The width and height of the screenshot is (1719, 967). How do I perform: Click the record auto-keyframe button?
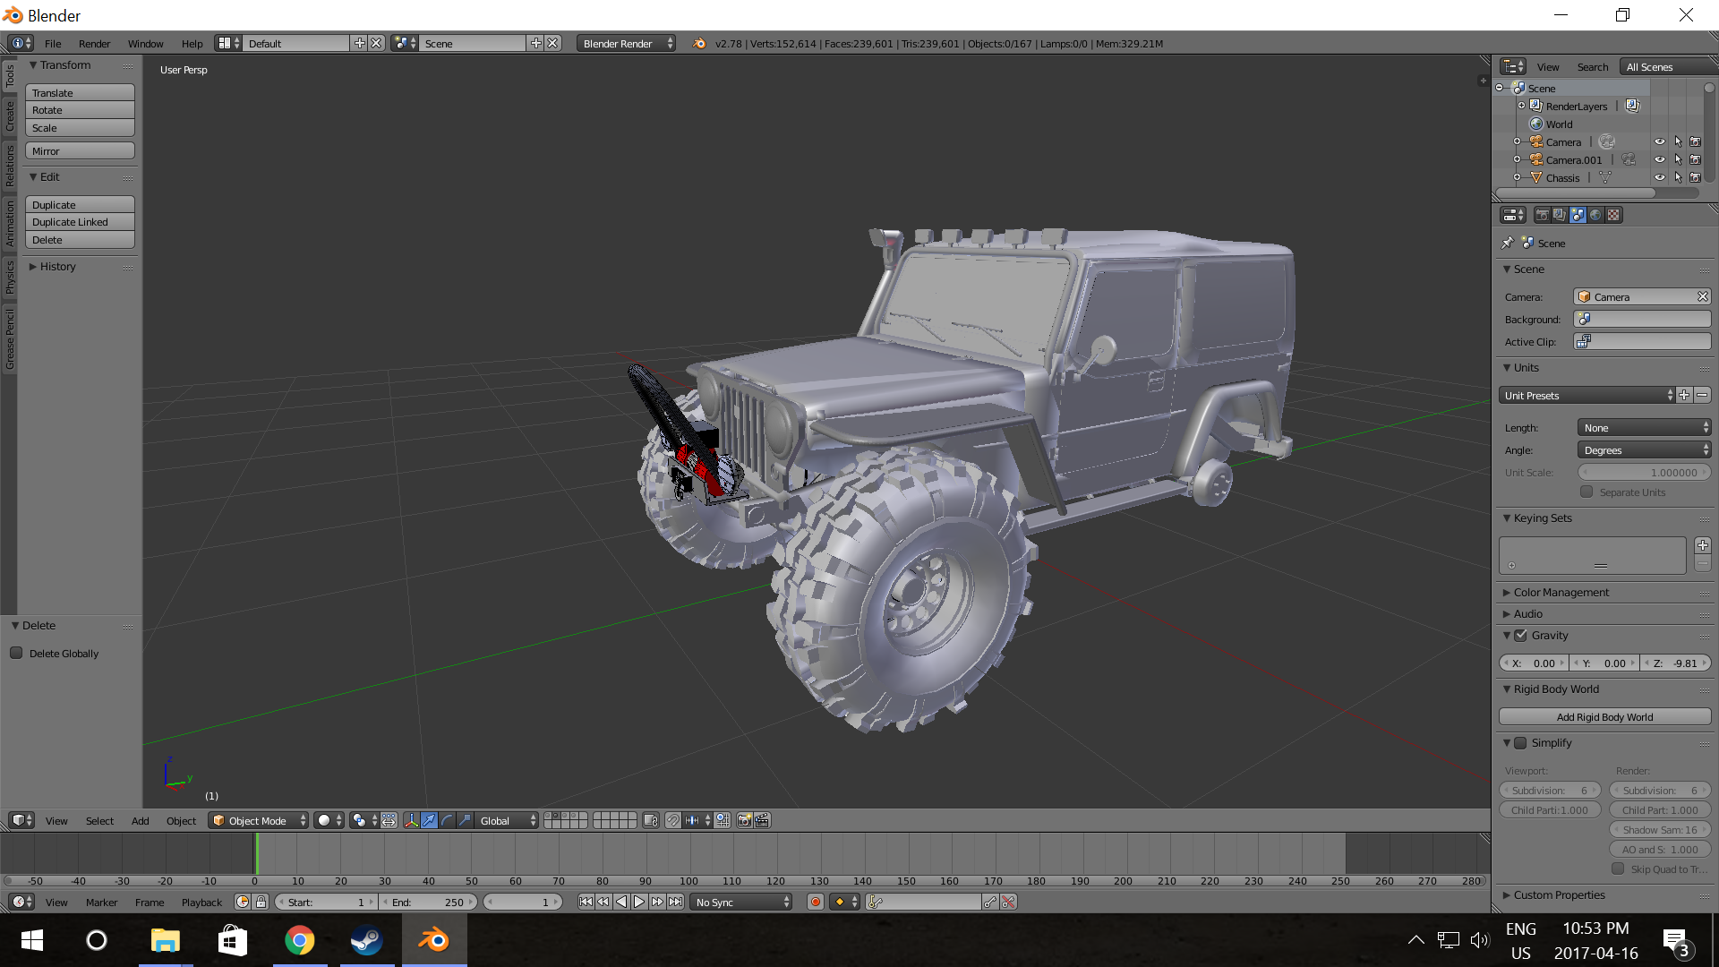(x=815, y=902)
